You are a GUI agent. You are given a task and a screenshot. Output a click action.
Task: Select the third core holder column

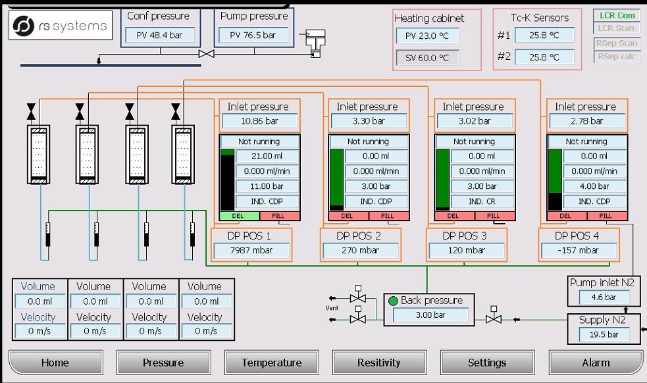tap(137, 155)
